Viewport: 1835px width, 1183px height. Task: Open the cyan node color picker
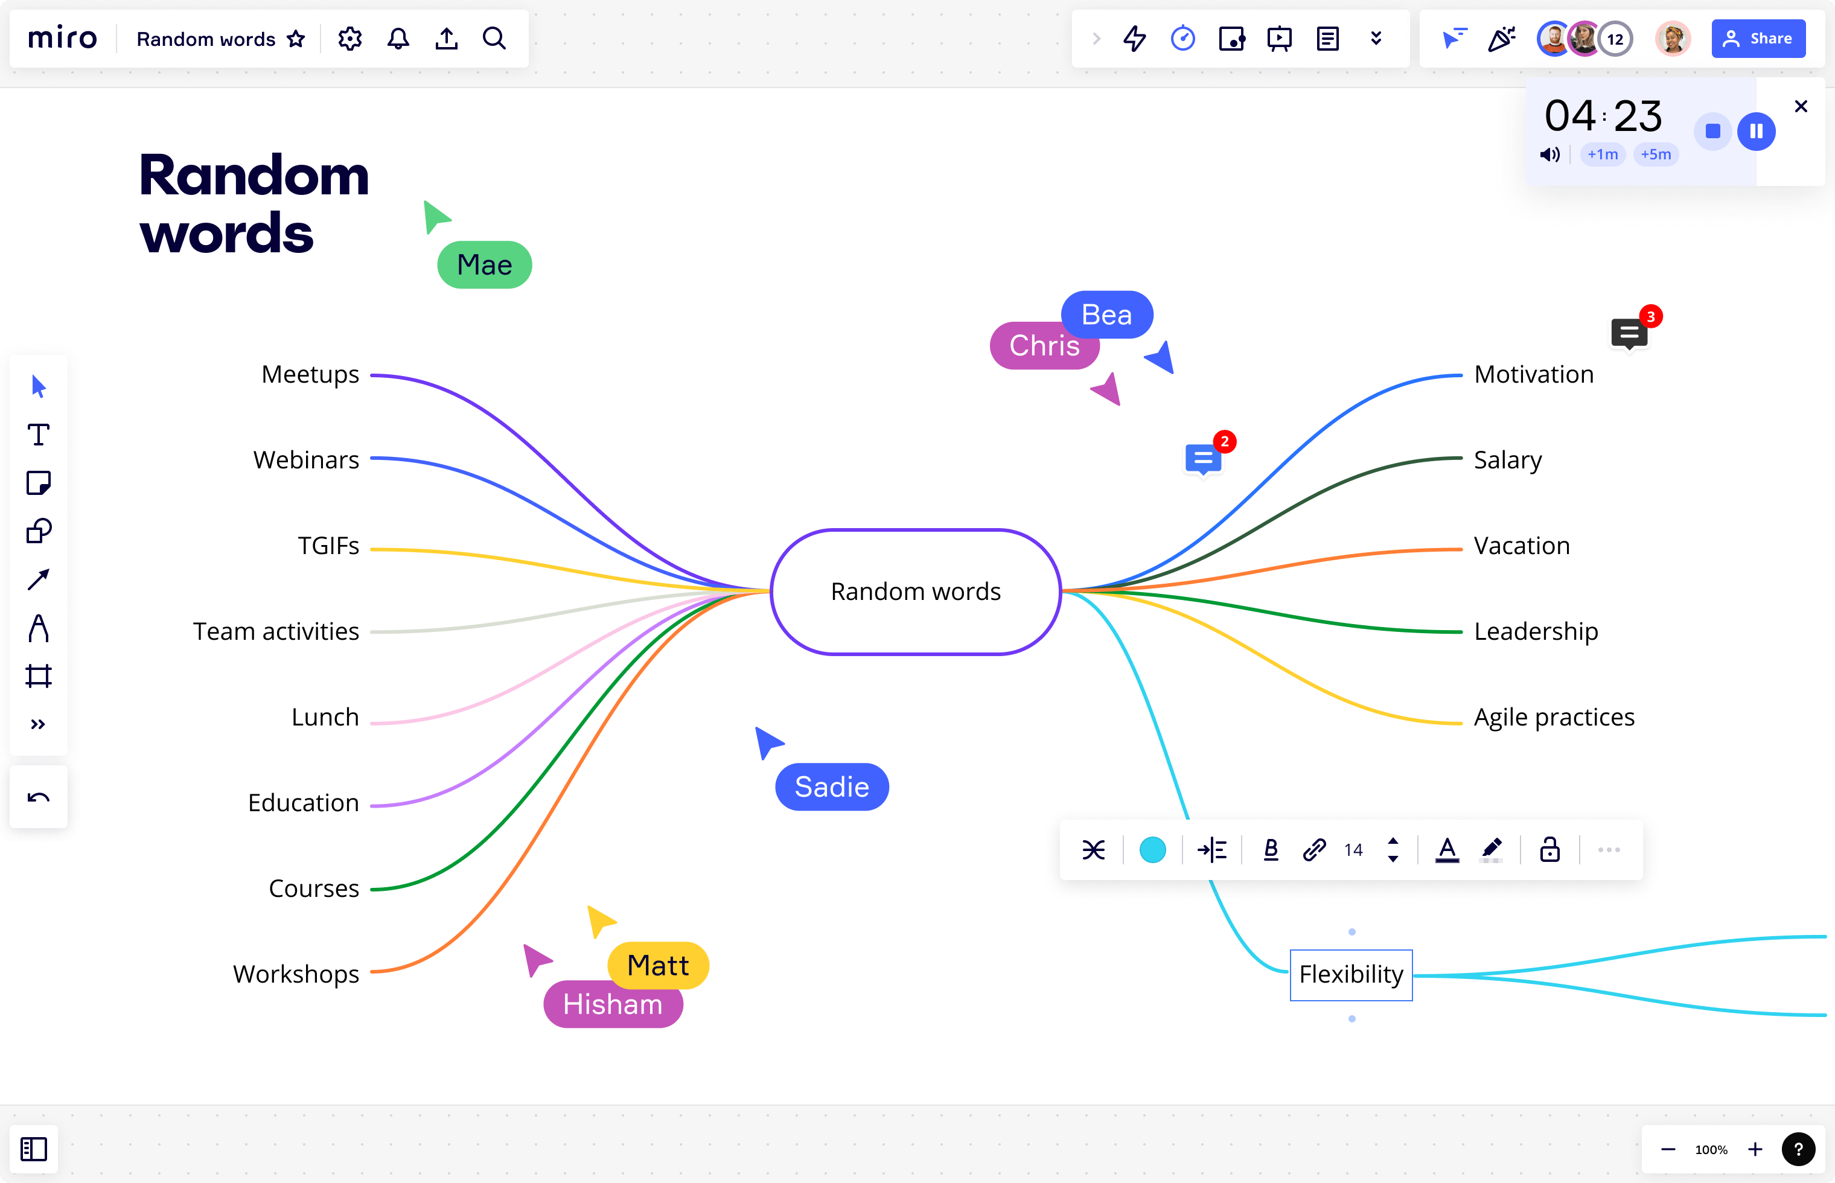coord(1152,850)
